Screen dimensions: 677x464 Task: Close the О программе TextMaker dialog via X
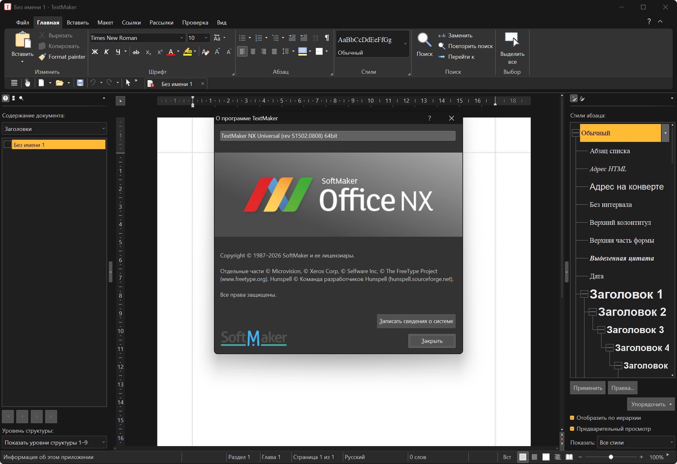click(x=451, y=118)
